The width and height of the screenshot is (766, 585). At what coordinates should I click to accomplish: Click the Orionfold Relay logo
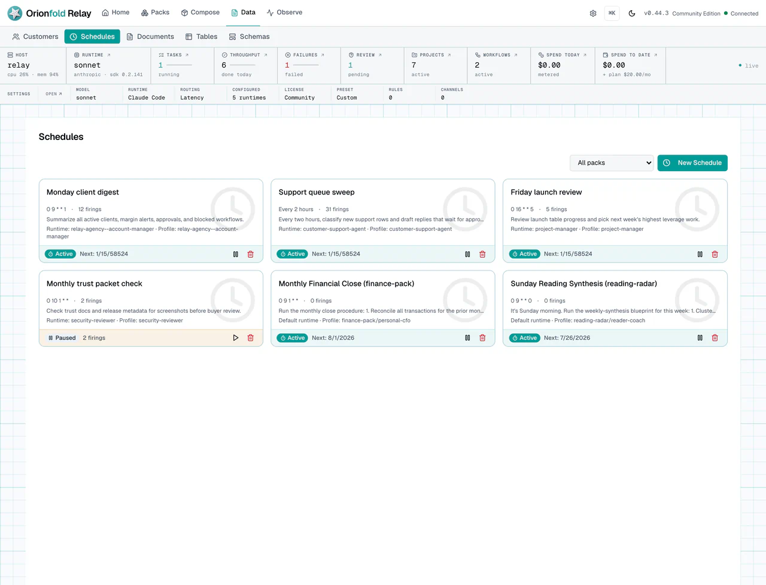click(50, 13)
